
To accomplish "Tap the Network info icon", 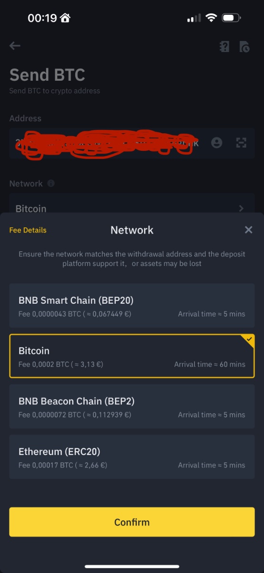I will pos(51,183).
